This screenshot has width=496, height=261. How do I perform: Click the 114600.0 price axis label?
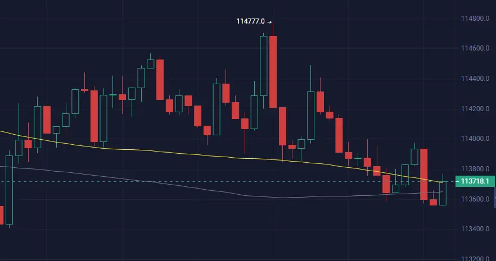[x=475, y=48]
